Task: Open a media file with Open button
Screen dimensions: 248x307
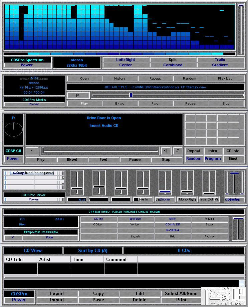Action: click(84, 79)
